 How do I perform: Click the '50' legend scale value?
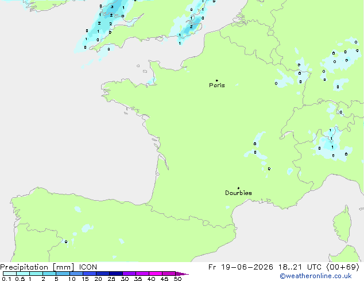point(177,279)
